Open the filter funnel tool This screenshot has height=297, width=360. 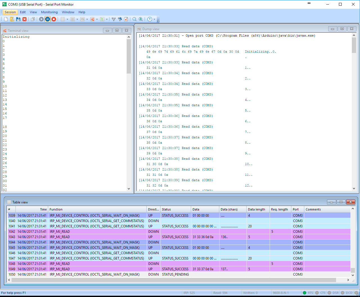[x=114, y=19]
